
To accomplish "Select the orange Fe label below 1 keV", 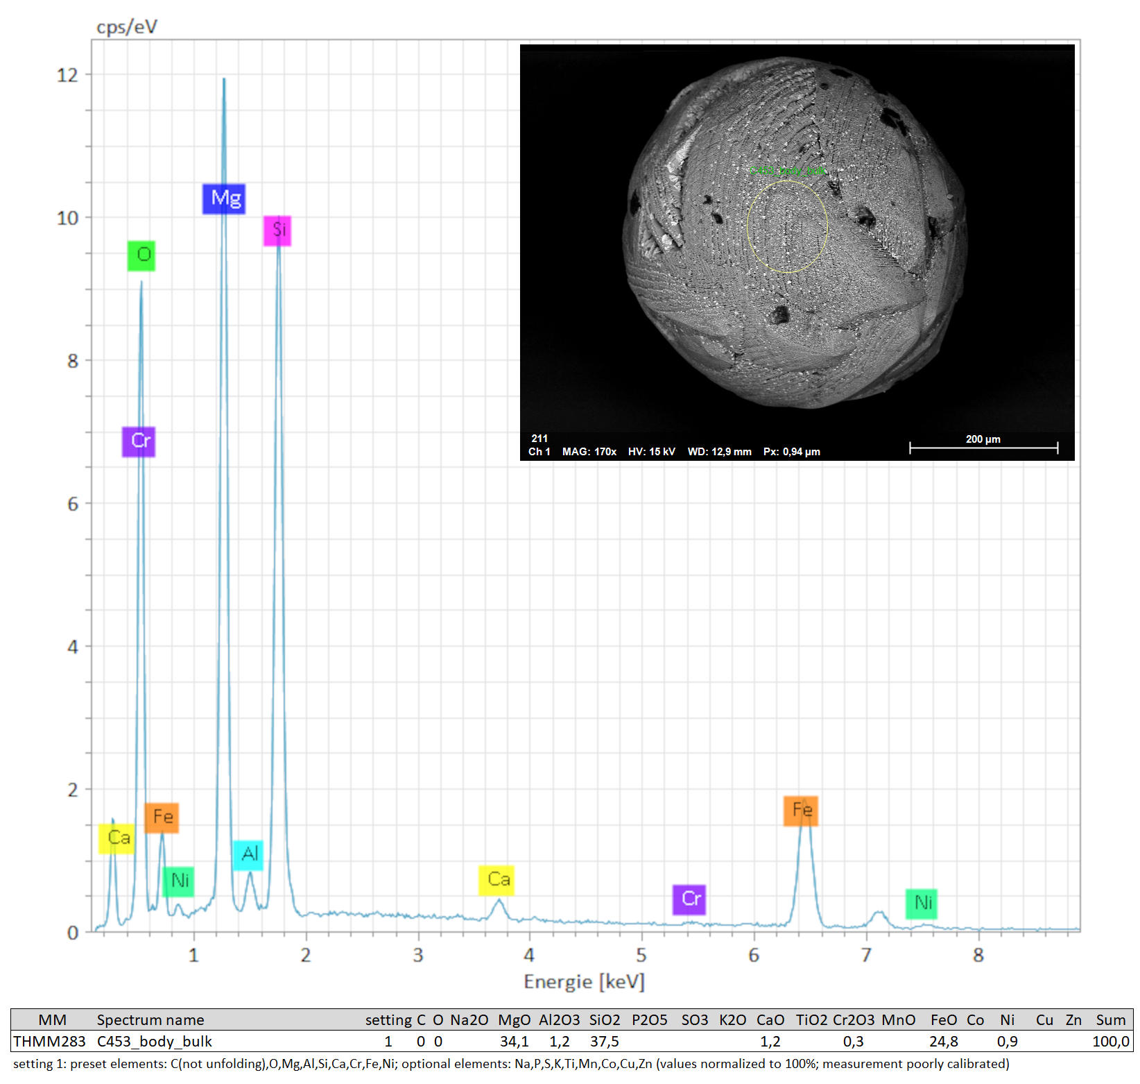I will coord(162,818).
